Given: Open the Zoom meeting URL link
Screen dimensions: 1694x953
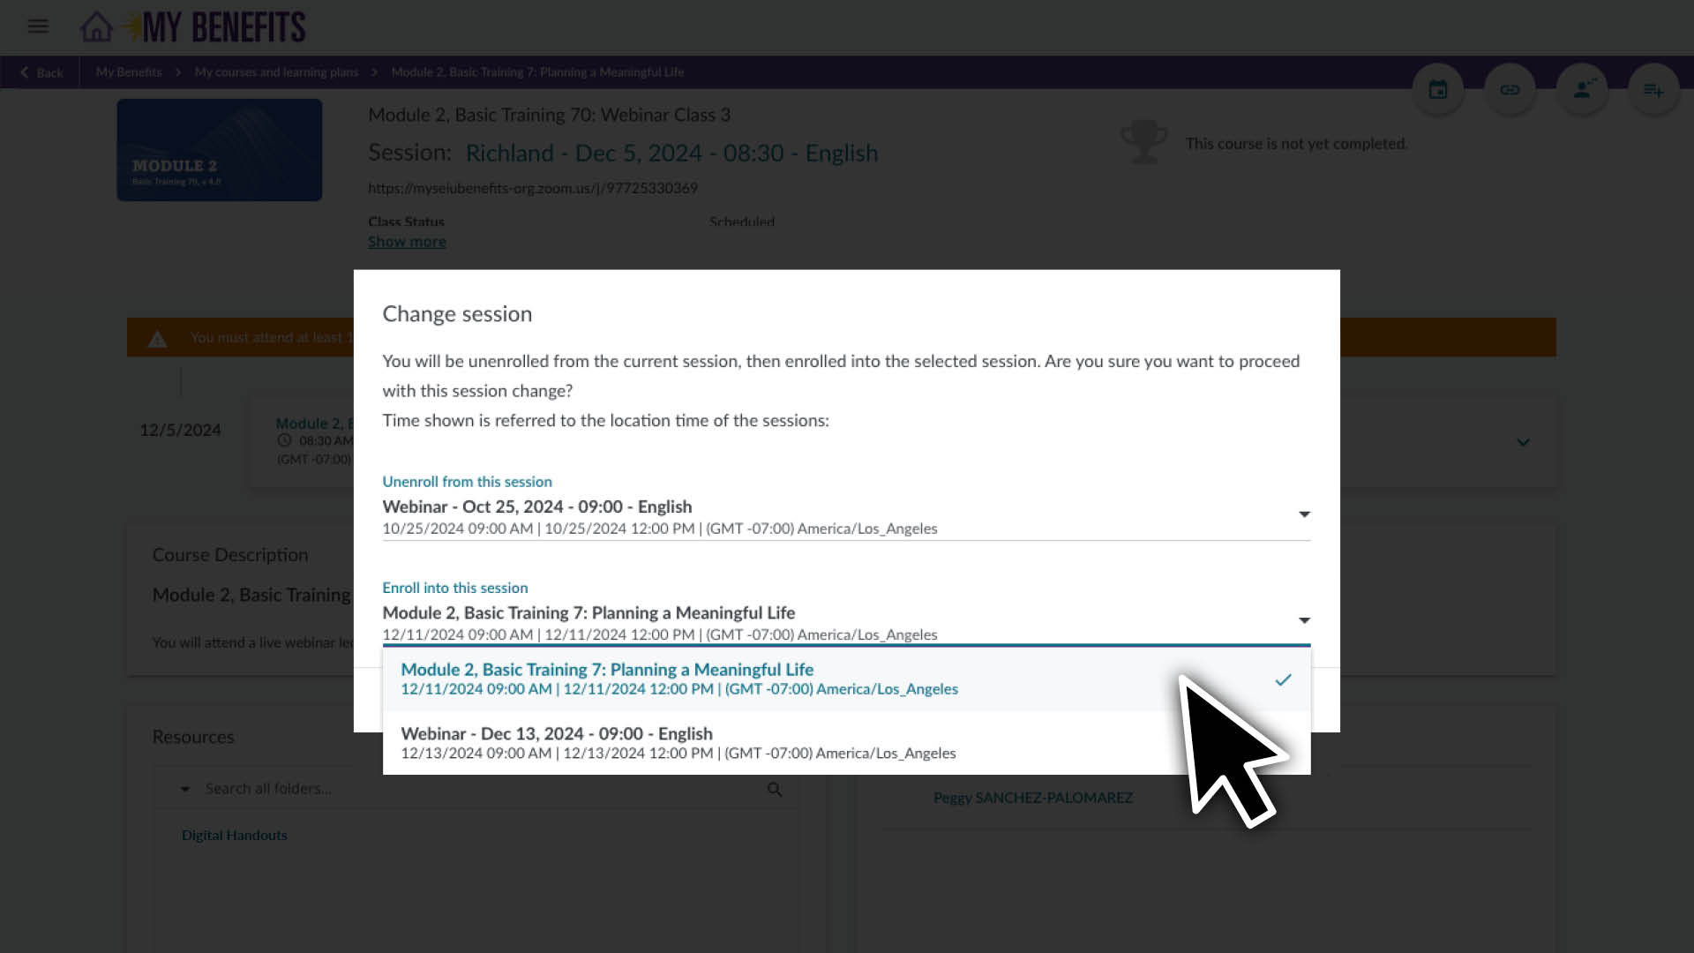Looking at the screenshot, I should point(533,188).
